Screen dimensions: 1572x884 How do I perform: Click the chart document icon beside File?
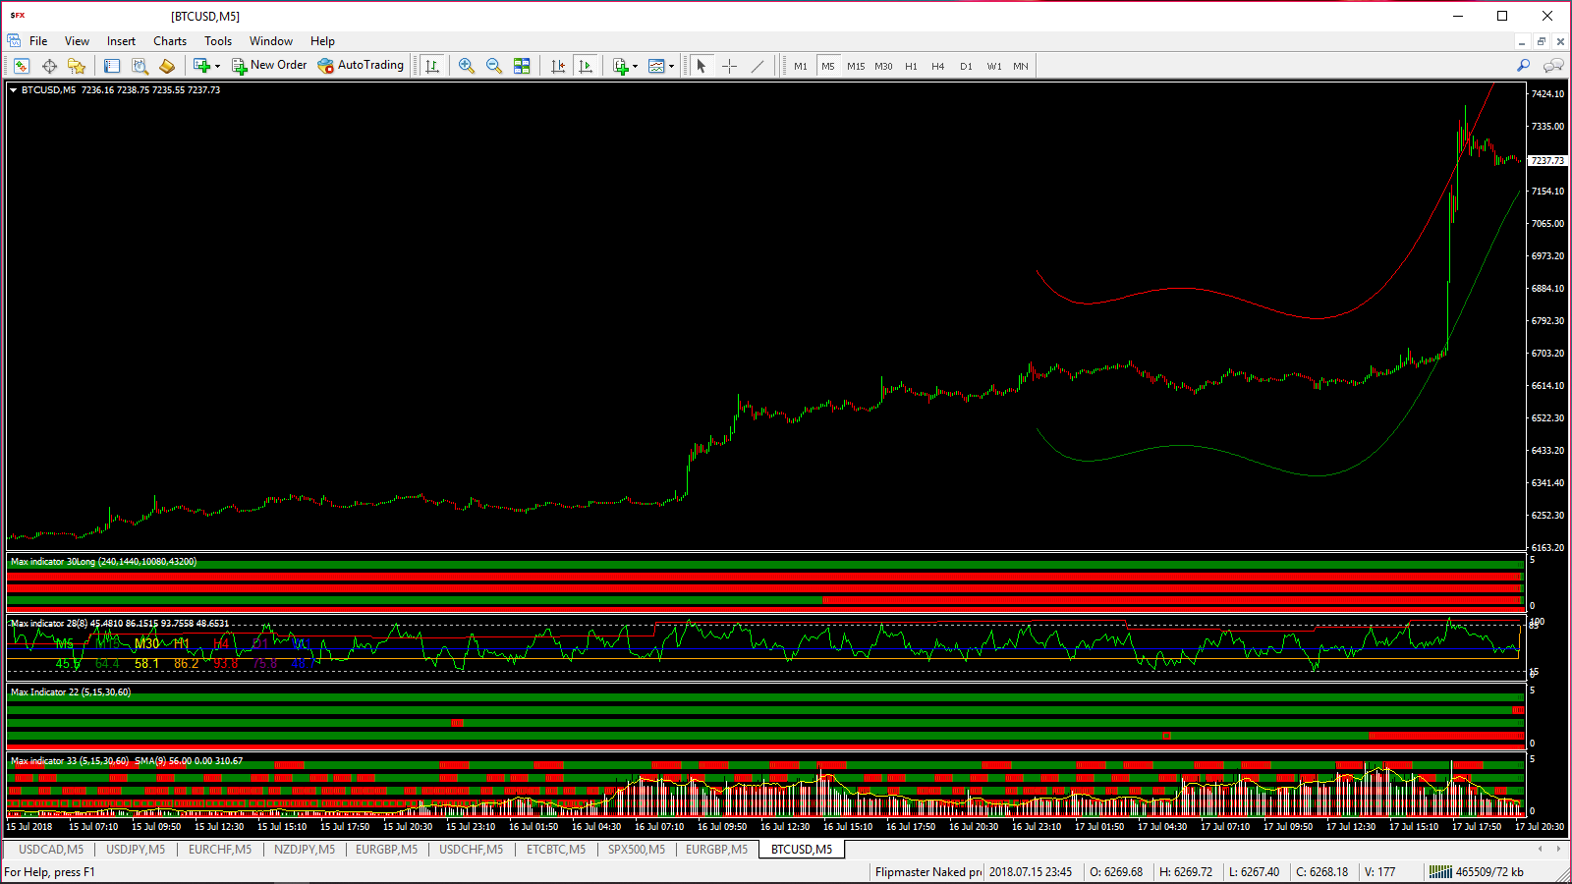(14, 40)
